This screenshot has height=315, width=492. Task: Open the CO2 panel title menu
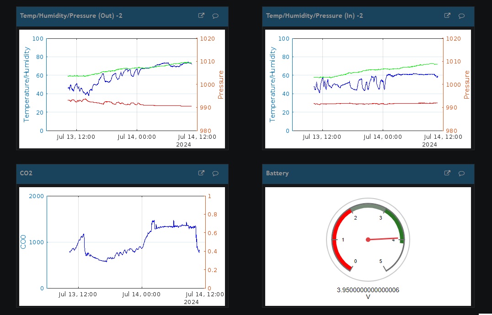point(25,173)
